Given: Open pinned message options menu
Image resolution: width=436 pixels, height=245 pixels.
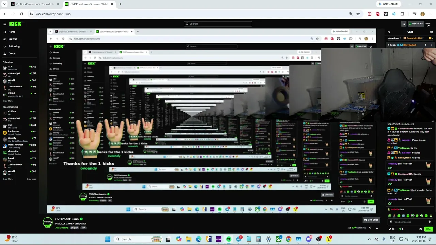Looking at the screenshot, I should pyautogui.click(x=432, y=45).
